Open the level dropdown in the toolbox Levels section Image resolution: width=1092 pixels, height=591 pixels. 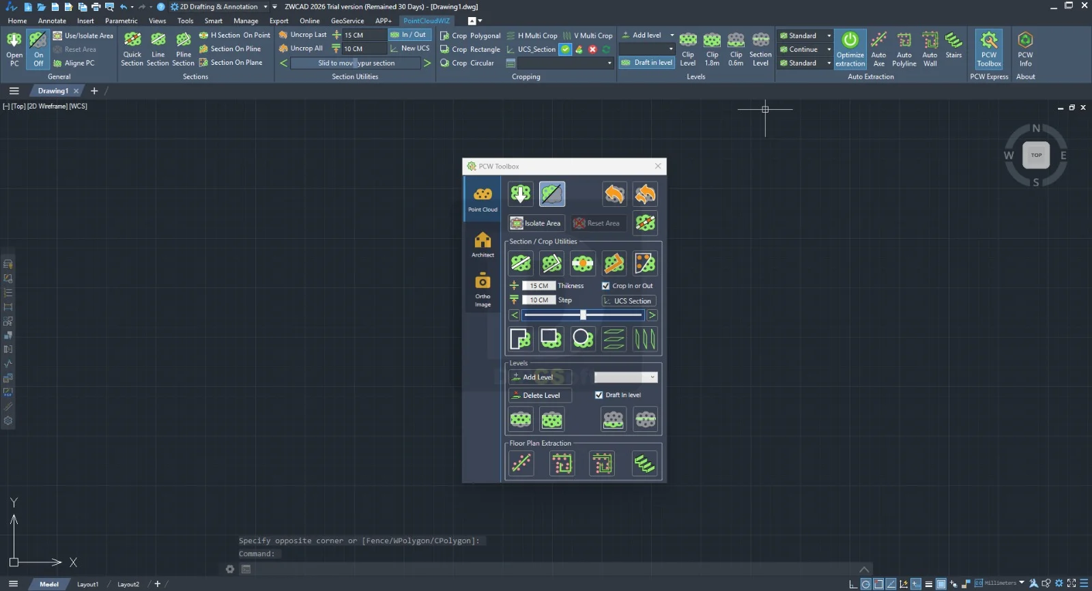[x=626, y=377]
